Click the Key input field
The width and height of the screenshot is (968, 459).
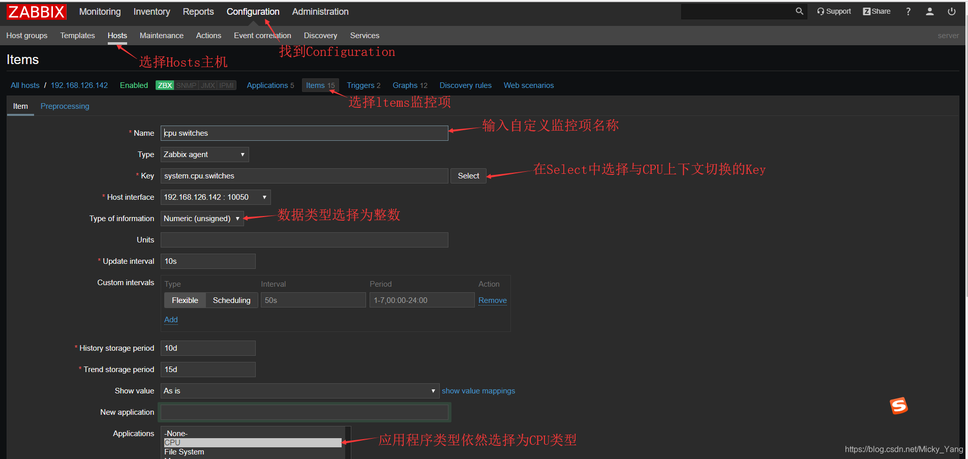coord(305,176)
